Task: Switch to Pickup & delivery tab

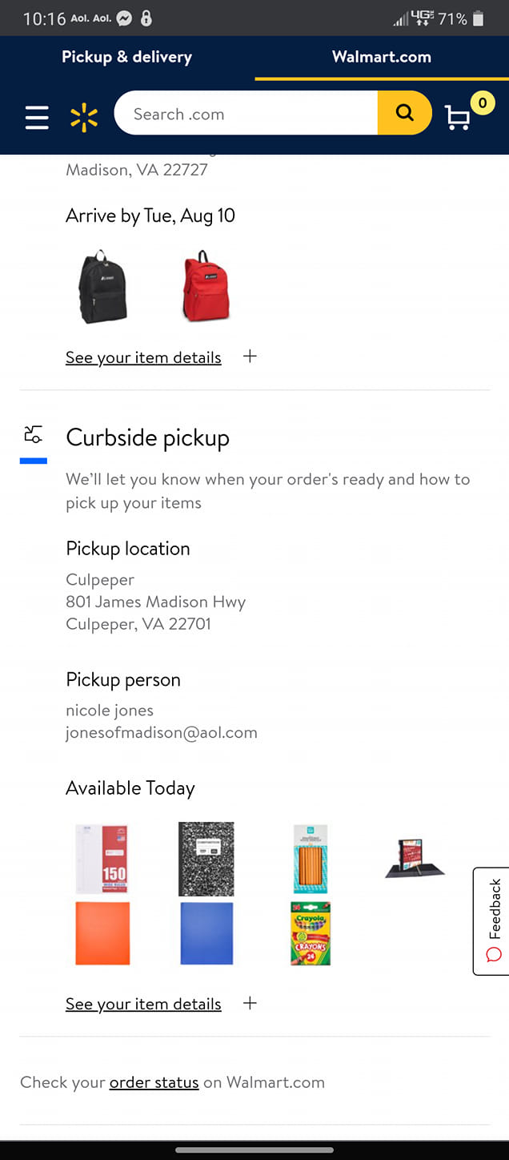Action: pyautogui.click(x=127, y=57)
